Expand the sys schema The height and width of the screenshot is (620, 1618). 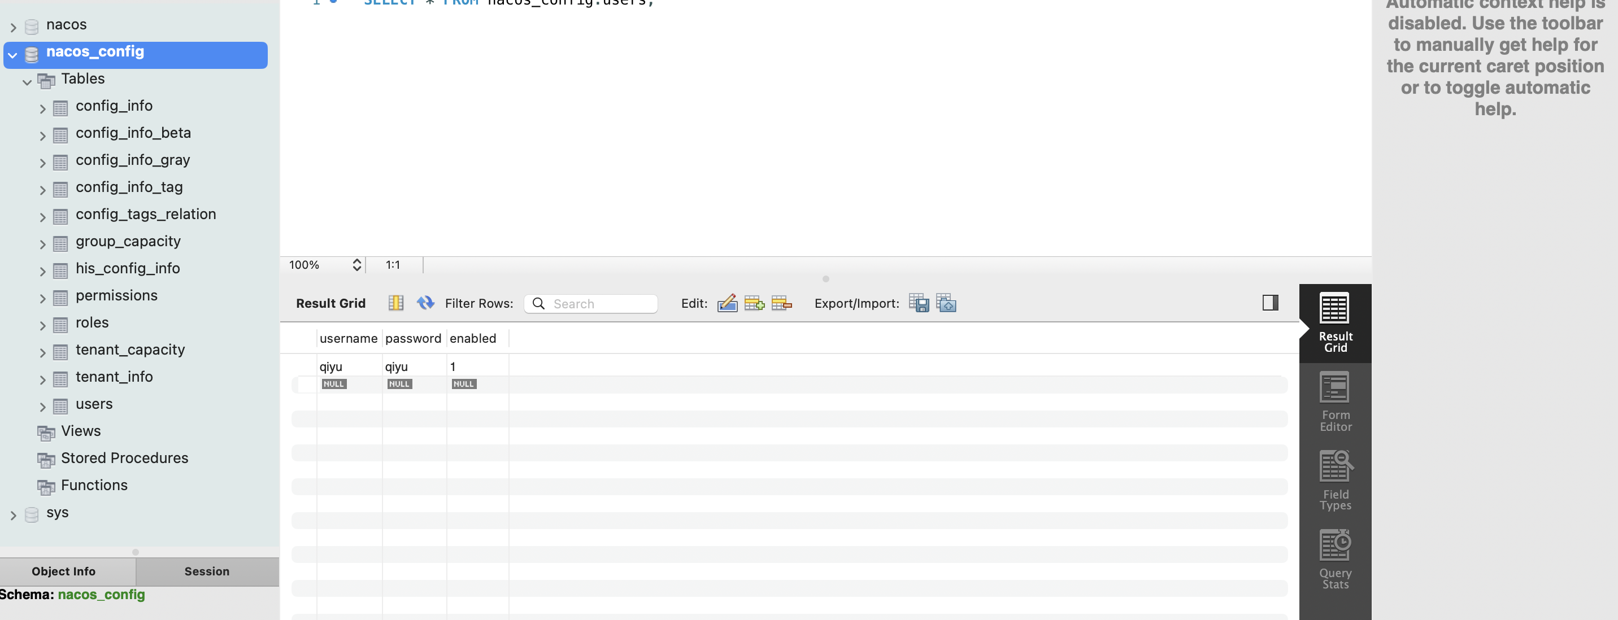[12, 515]
